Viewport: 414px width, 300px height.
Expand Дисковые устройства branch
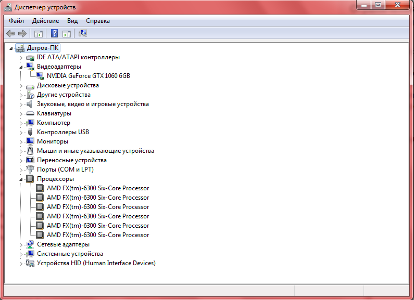click(21, 86)
